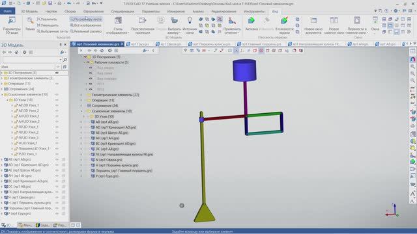Toggle eye of Вид сверху in viewport tree

pyautogui.click(x=91, y=68)
